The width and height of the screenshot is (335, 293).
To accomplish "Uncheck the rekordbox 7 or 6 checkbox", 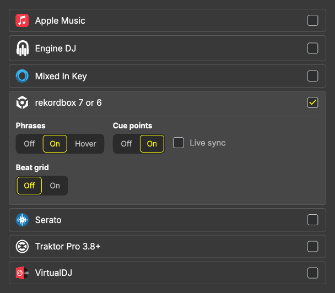I will click(312, 102).
